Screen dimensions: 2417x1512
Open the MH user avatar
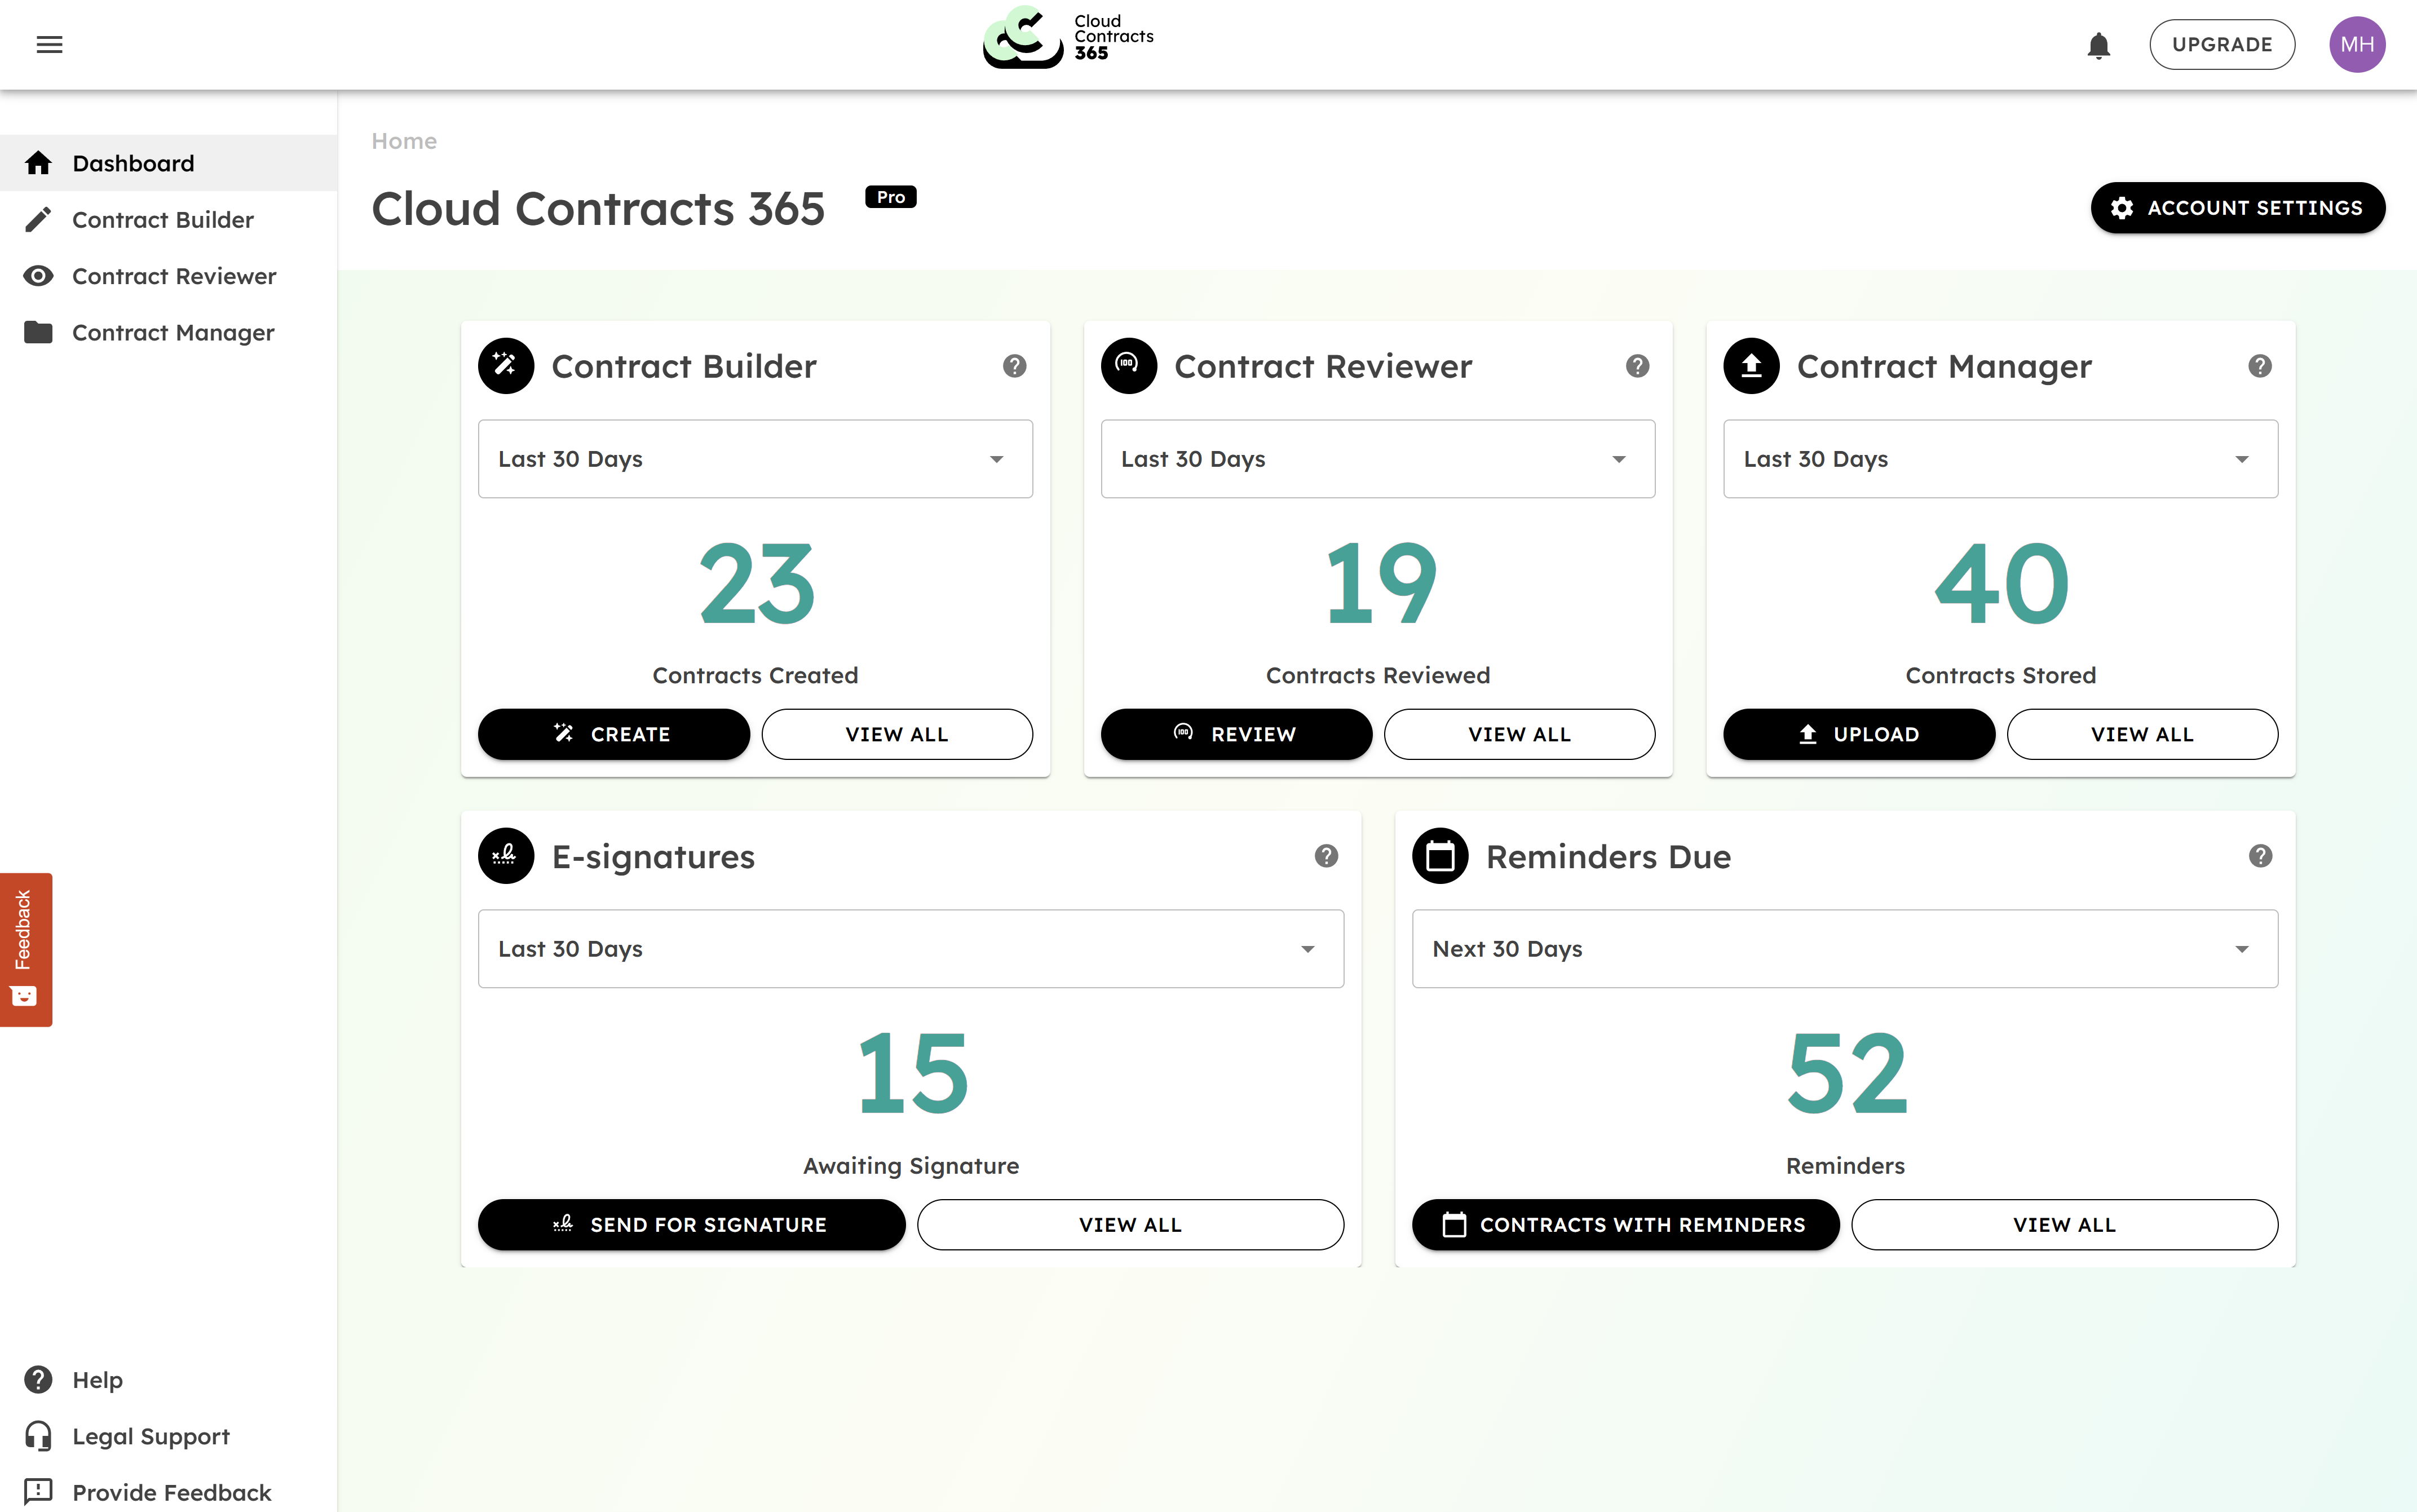pos(2356,44)
